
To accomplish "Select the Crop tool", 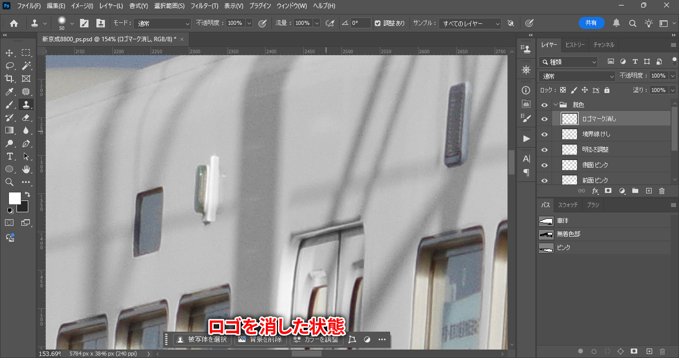I will [9, 79].
